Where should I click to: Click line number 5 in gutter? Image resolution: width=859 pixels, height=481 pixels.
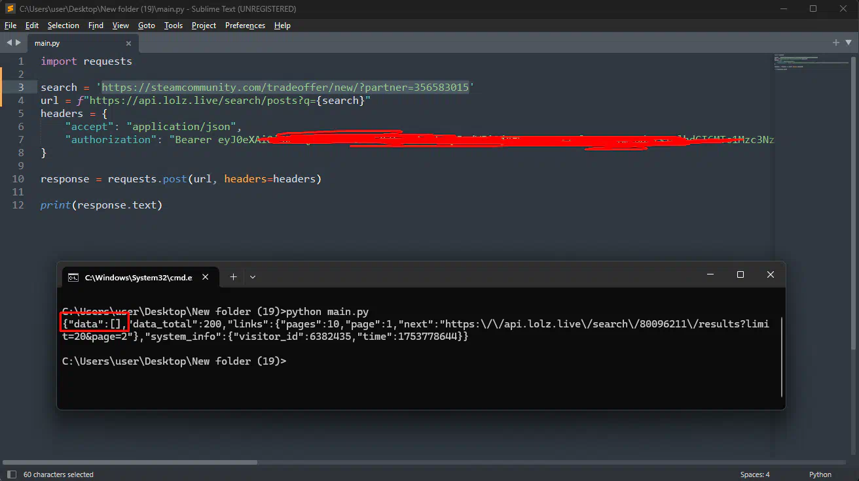click(x=21, y=114)
